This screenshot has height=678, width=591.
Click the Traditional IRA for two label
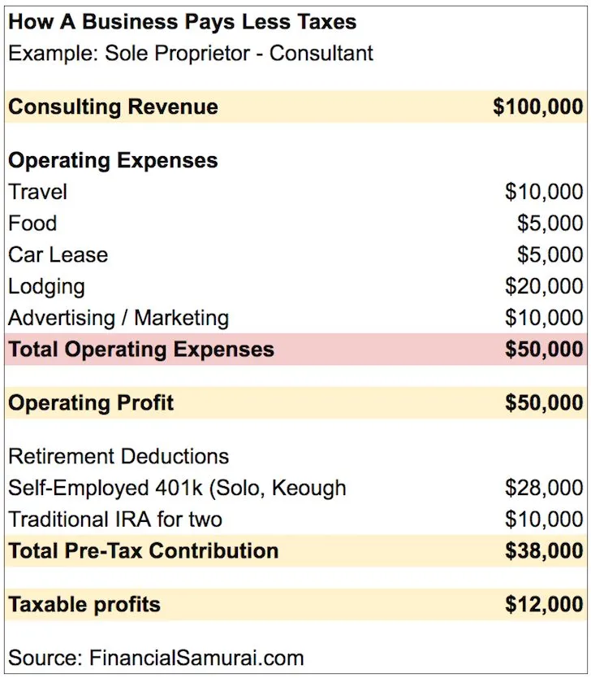[115, 519]
